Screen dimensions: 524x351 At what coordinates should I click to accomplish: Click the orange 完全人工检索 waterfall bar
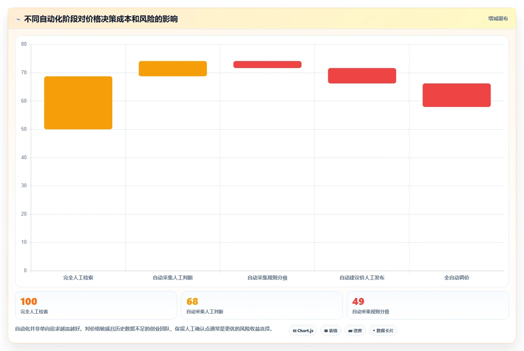[78, 103]
